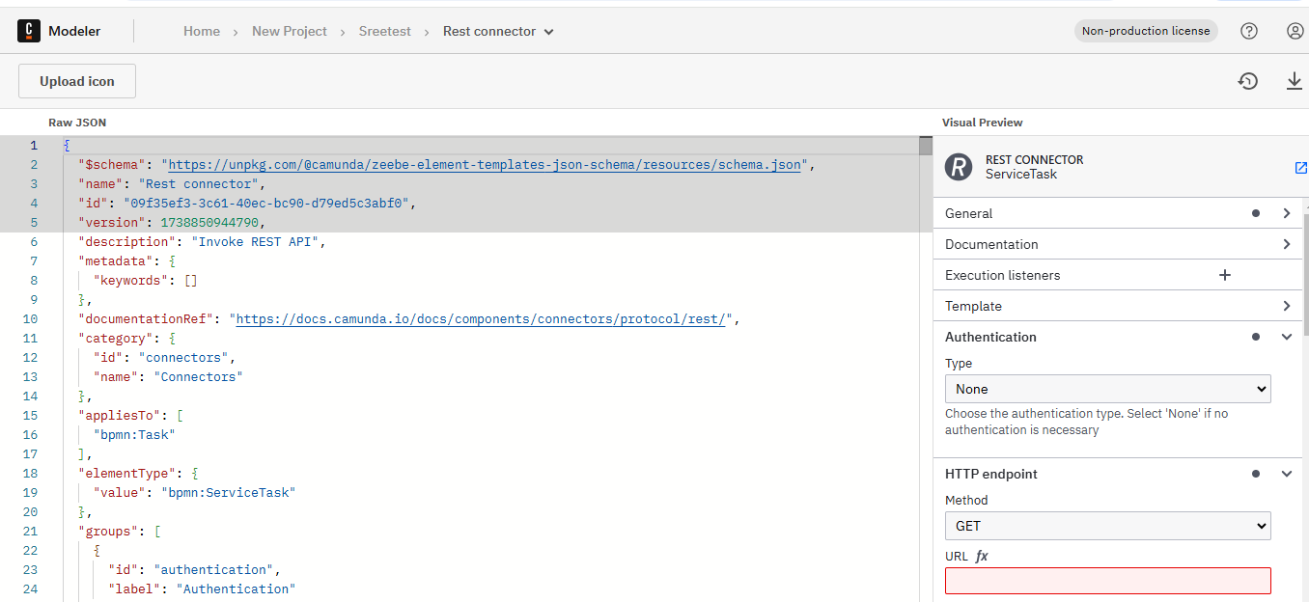Screen dimensions: 1309x602
Task: Click the download template icon
Action: tap(1295, 81)
